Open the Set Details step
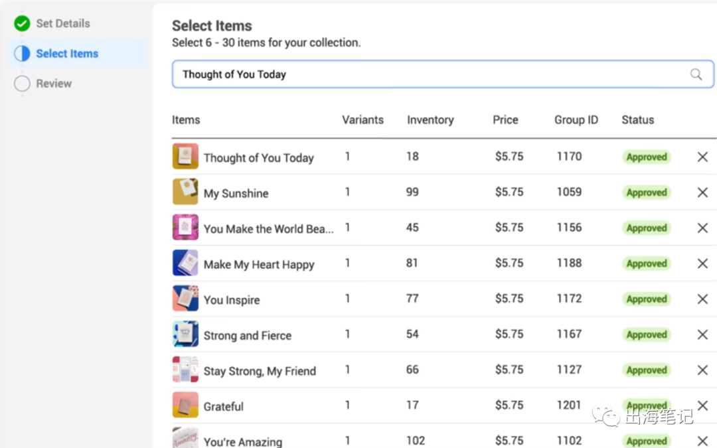Screen dimensions: 717x448 pos(62,23)
